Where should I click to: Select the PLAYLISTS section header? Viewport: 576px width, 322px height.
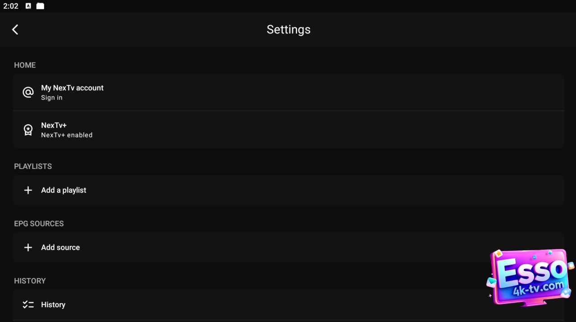(33, 166)
